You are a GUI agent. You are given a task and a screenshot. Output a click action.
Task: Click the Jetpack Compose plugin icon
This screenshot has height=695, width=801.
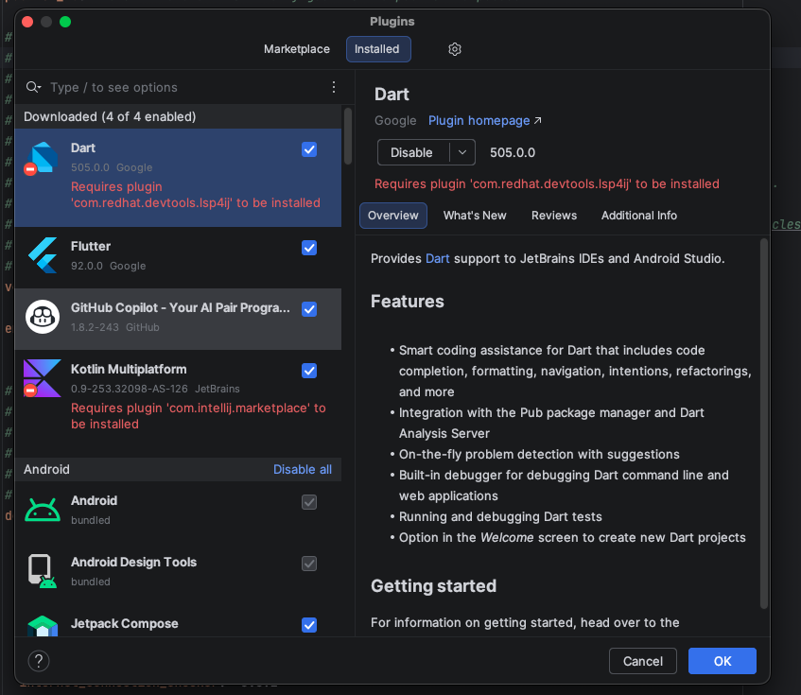pos(43,626)
